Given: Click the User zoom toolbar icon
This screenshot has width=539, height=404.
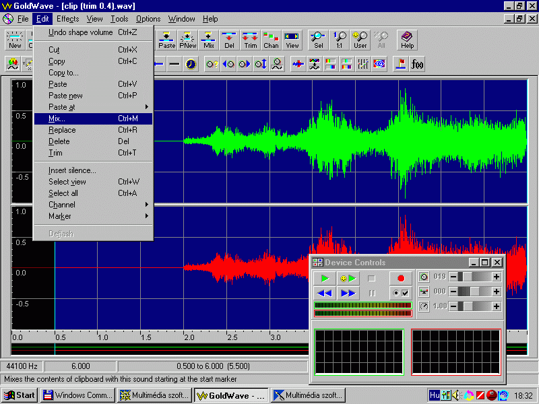Looking at the screenshot, I should pos(360,40).
